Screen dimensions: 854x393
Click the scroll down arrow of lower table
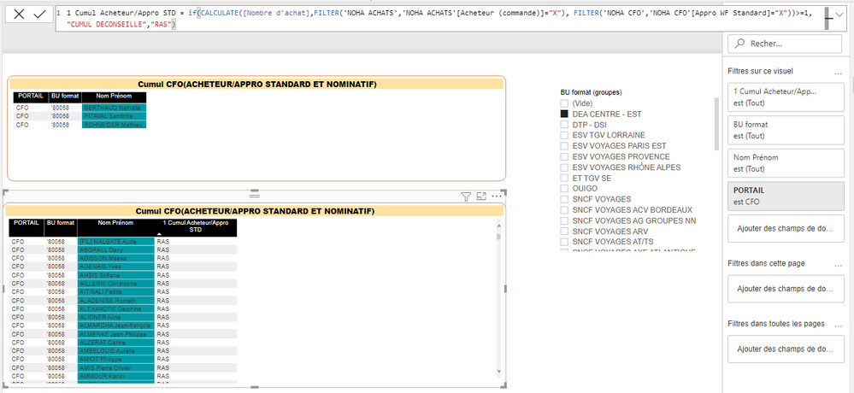499,371
